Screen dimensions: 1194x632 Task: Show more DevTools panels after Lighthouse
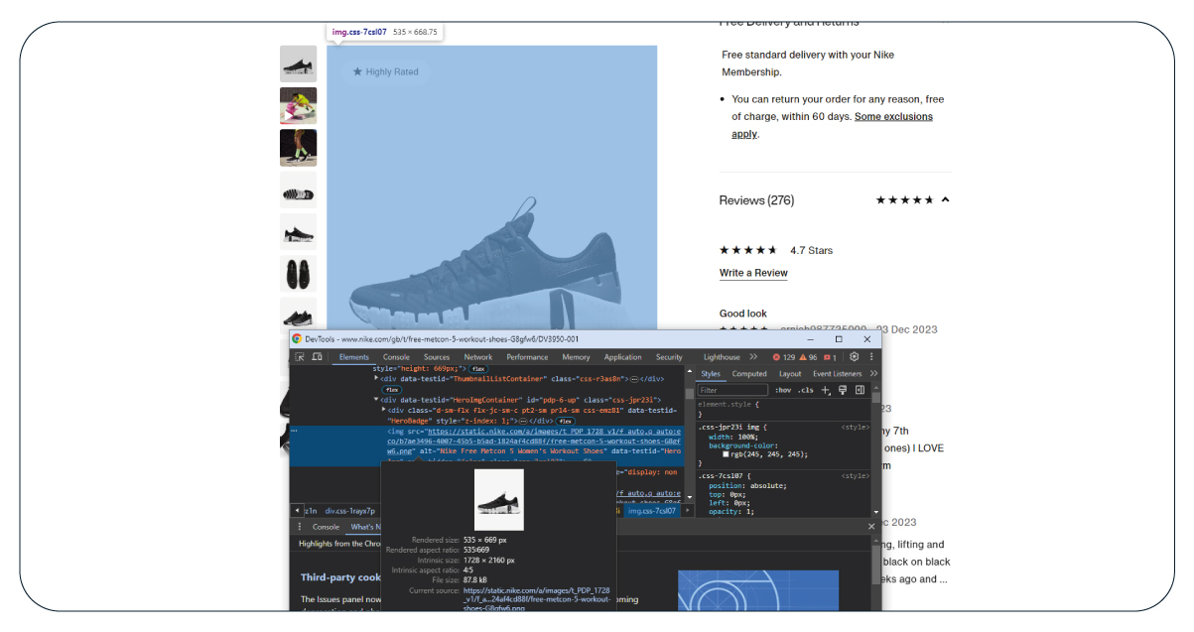[753, 357]
